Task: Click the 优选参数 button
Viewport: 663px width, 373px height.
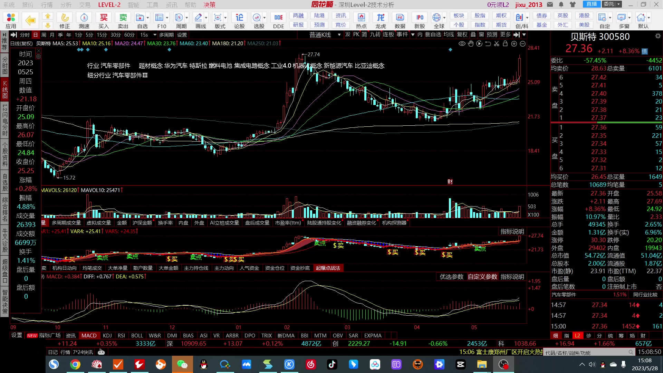Action: pos(451,277)
